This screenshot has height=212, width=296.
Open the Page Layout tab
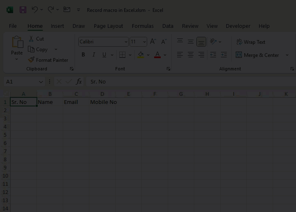pos(108,26)
